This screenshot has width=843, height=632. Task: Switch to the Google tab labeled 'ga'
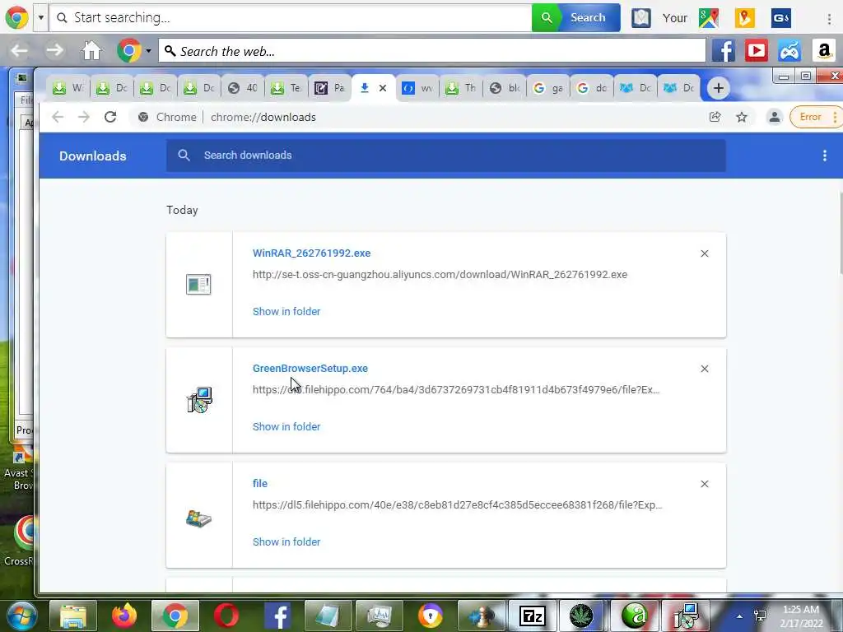[547, 88]
